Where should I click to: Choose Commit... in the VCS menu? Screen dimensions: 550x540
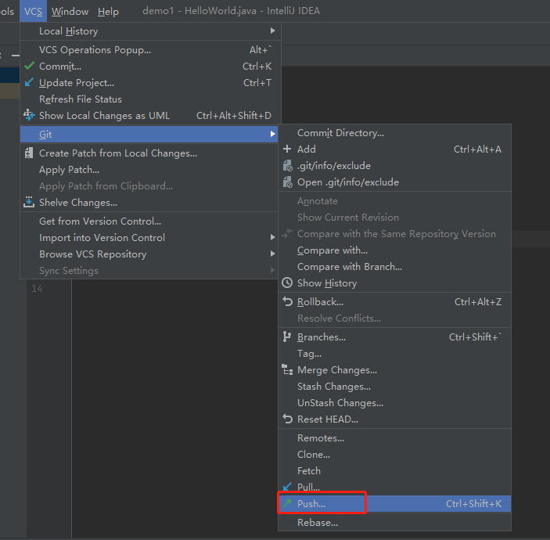coord(150,66)
